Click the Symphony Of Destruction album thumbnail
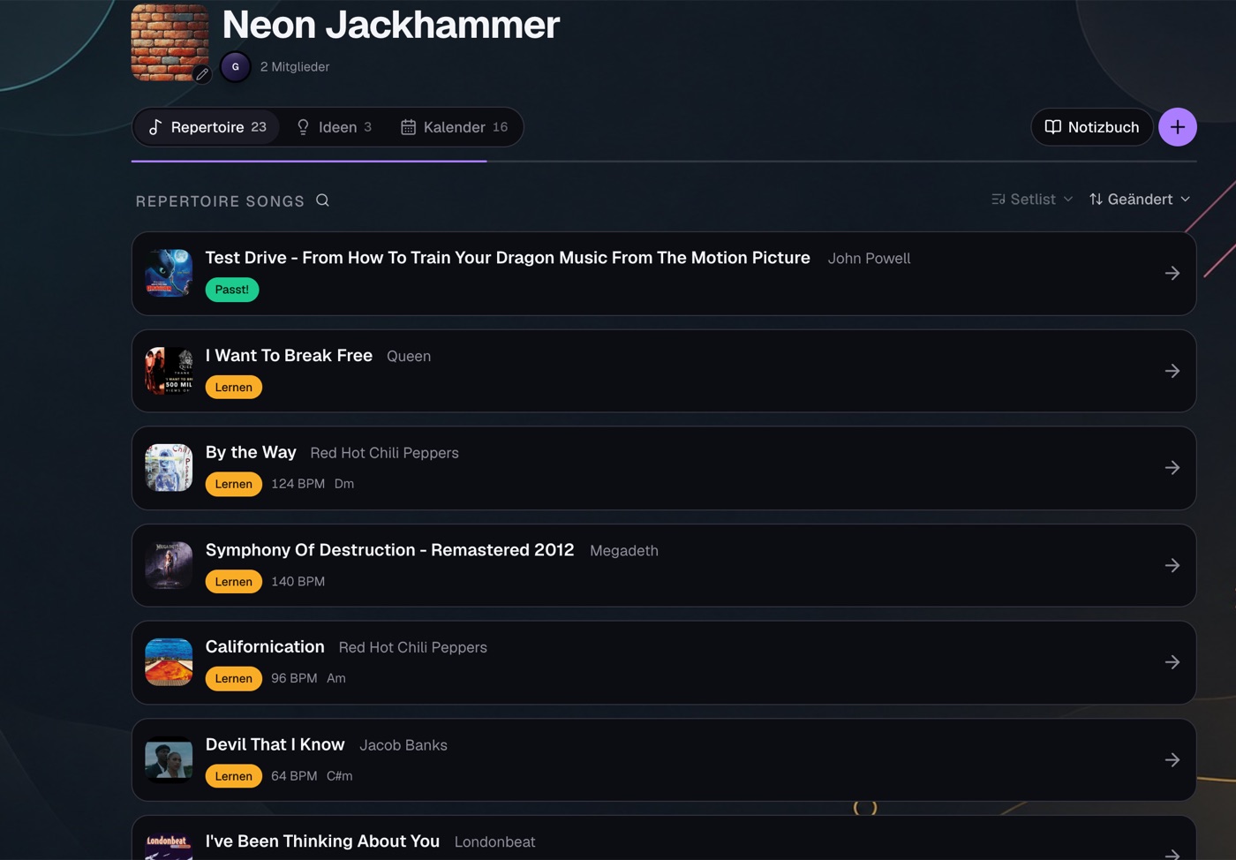The image size is (1236, 860). click(x=169, y=565)
